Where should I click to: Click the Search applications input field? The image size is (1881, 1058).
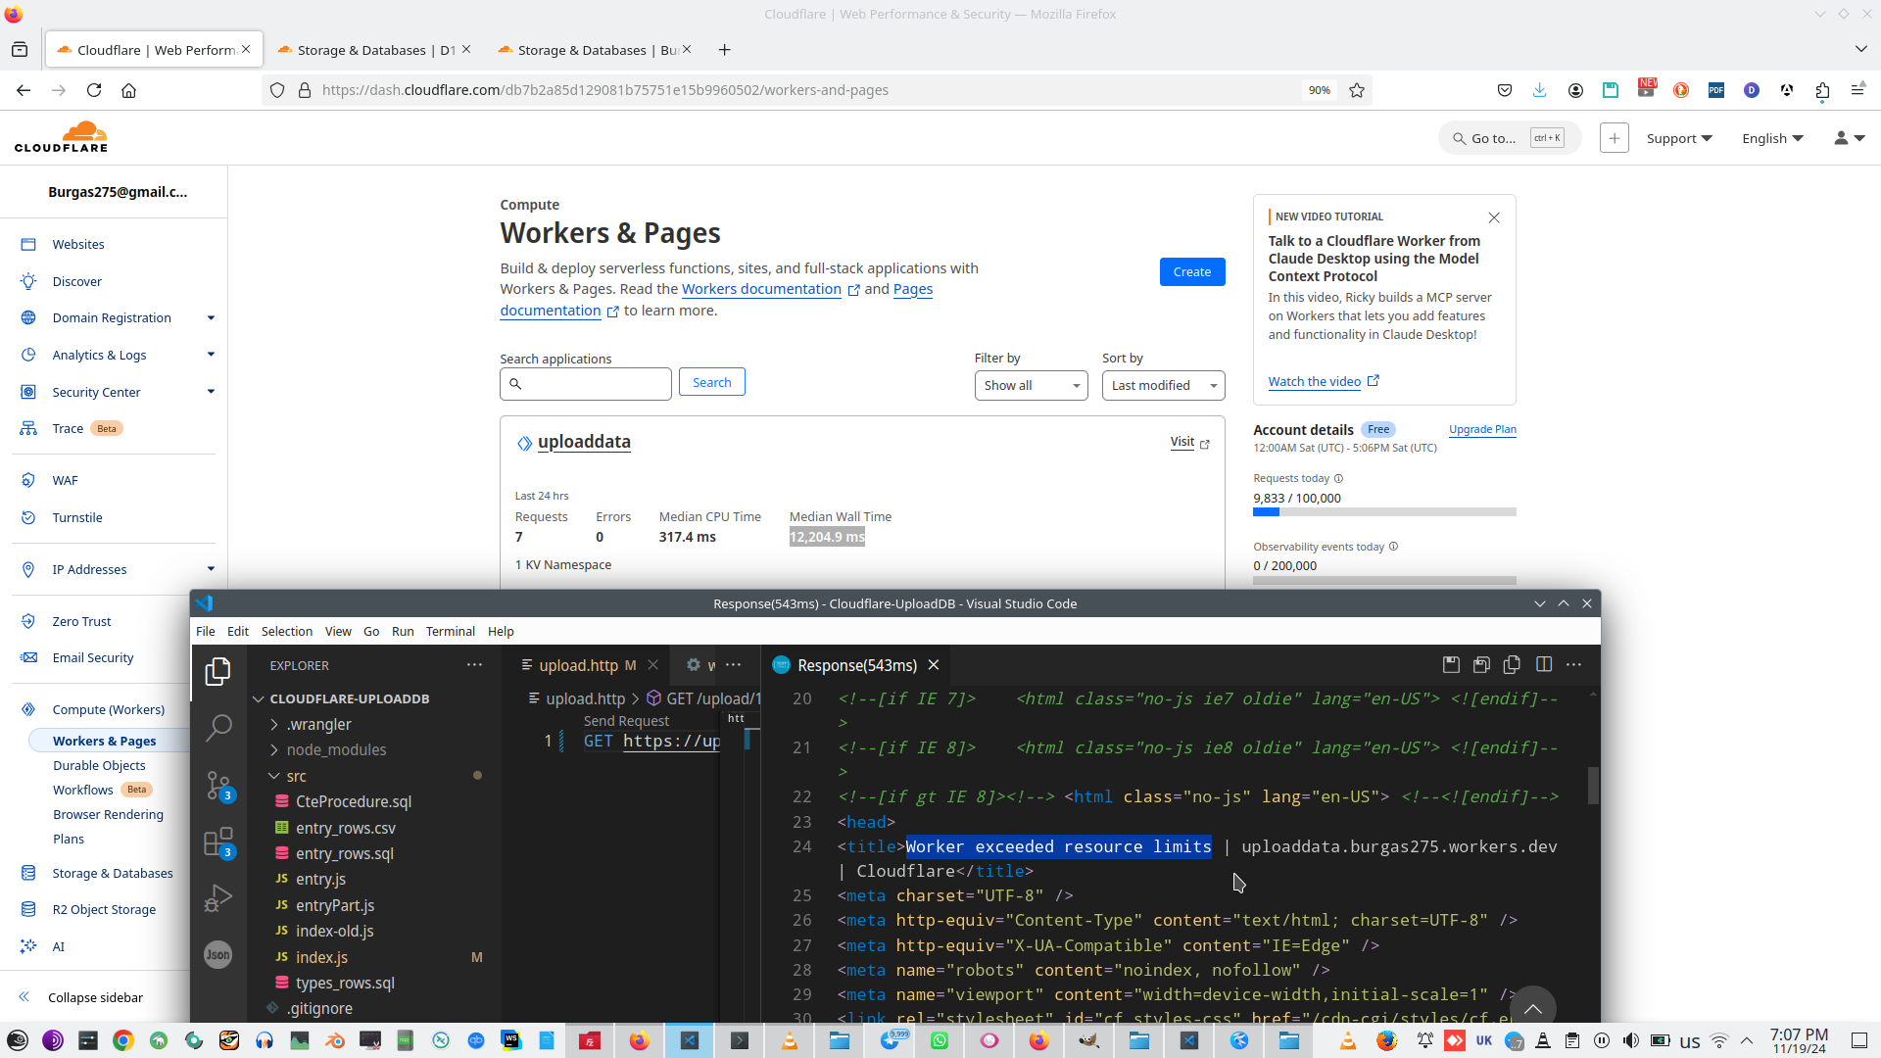click(x=585, y=383)
